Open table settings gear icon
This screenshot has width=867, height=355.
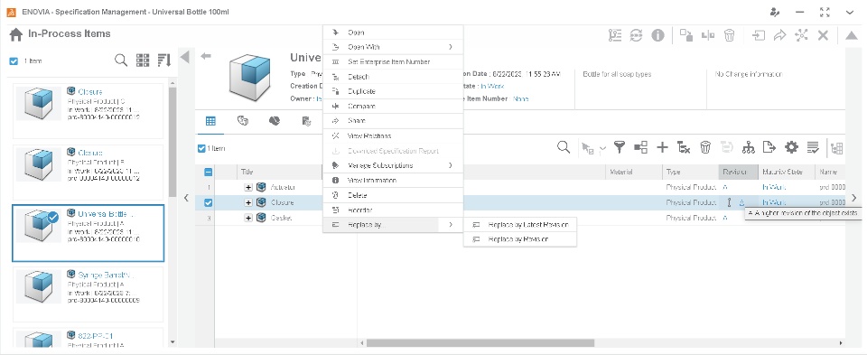pos(791,147)
